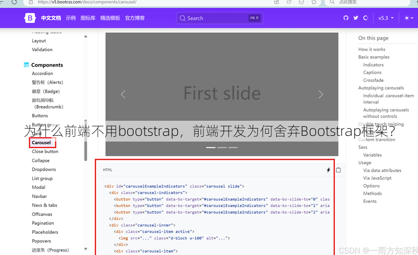Open List group sidebar link
The width and height of the screenshot is (418, 255).
pos(42,178)
